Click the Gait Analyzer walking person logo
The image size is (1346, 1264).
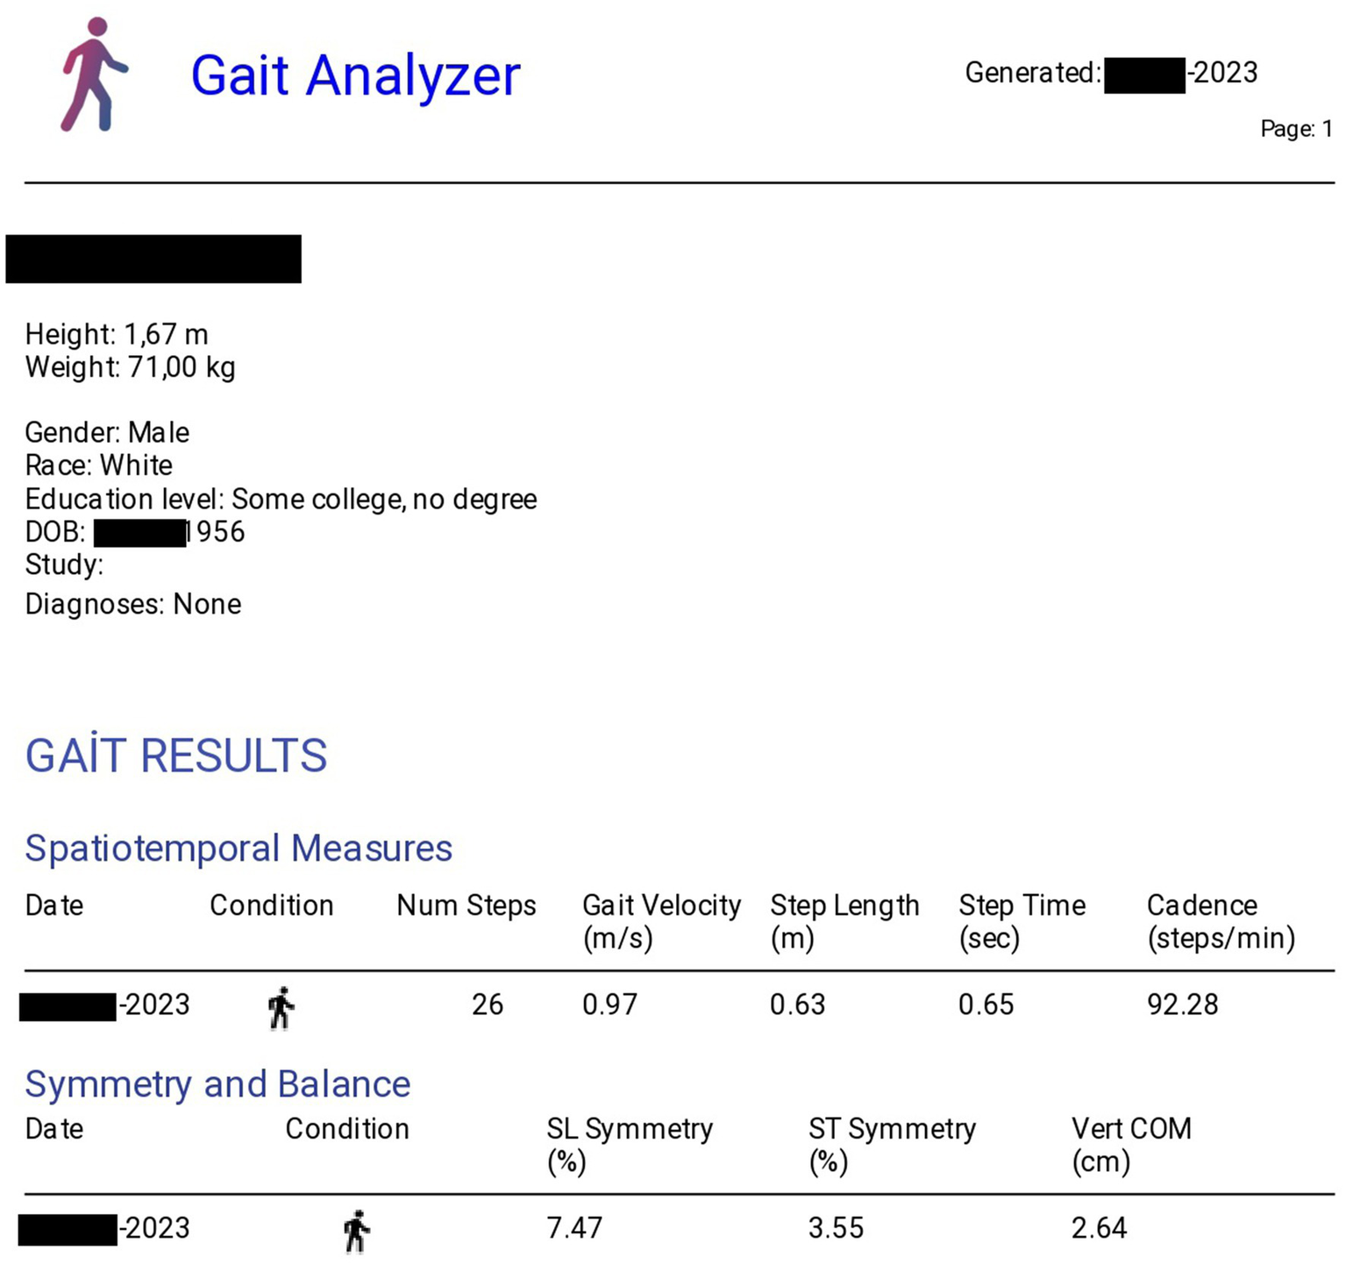(94, 75)
